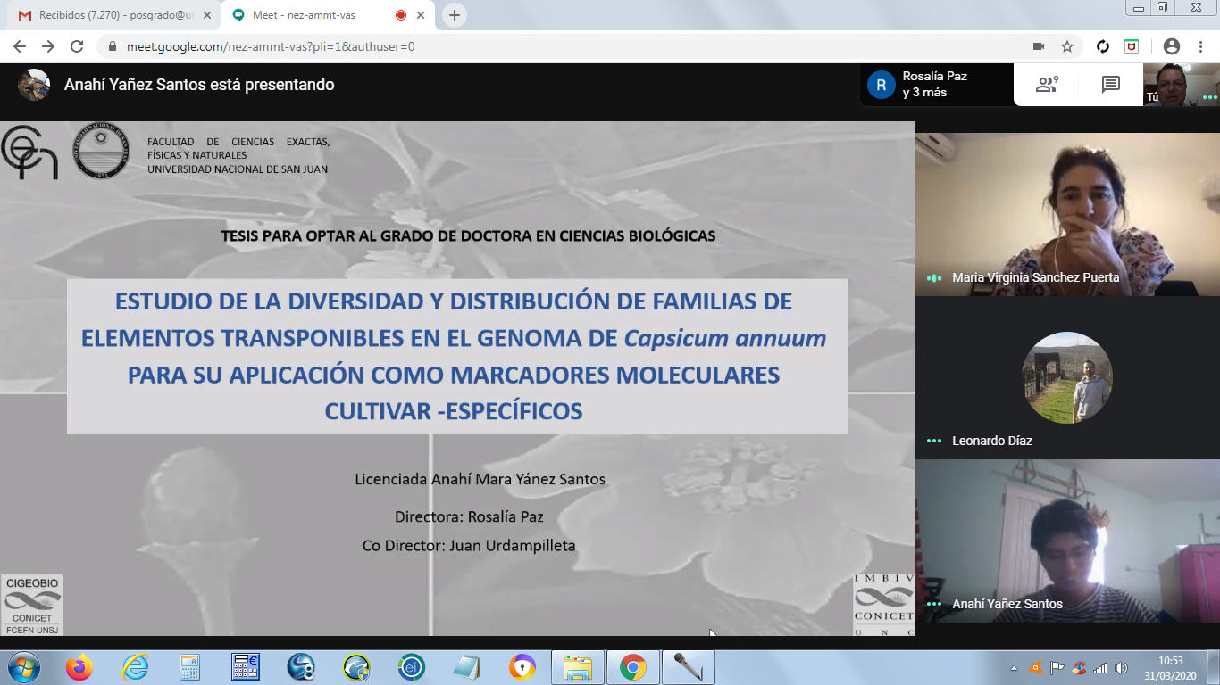Launch Firefox from the taskbar
The image size is (1220, 685).
coord(79,667)
